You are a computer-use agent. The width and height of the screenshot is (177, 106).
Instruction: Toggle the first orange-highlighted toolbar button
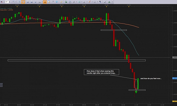point(23,2)
